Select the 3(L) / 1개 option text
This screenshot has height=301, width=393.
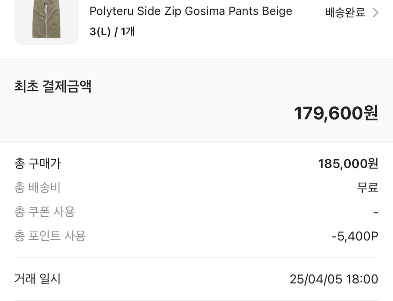pyautogui.click(x=112, y=31)
